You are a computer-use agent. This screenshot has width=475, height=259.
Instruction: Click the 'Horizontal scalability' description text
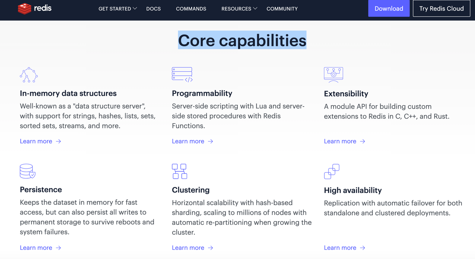tap(242, 218)
